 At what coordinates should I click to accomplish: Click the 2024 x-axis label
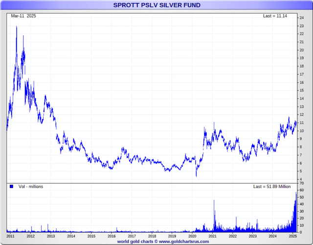273,236
